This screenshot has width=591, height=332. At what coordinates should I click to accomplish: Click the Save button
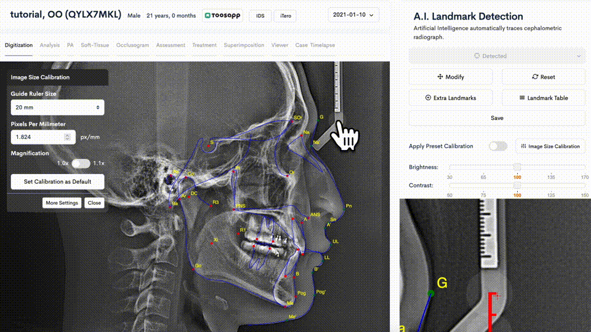497,118
